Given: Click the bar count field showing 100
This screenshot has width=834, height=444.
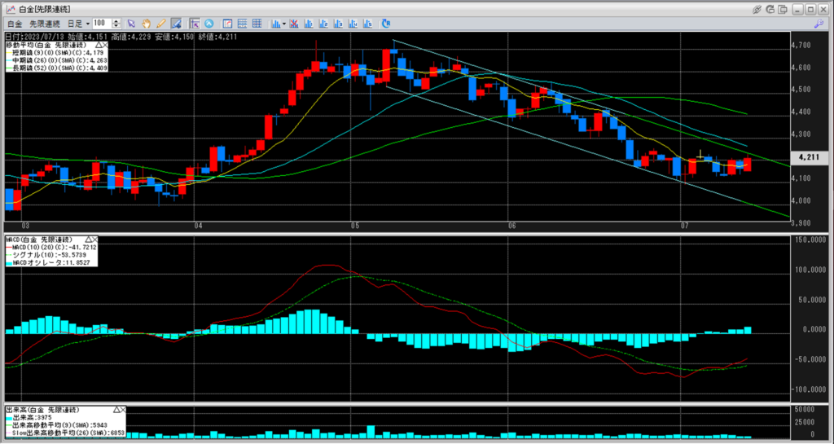Looking at the screenshot, I should pyautogui.click(x=101, y=24).
